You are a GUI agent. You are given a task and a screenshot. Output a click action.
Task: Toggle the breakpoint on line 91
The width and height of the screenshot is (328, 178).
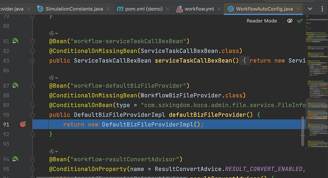point(23,124)
